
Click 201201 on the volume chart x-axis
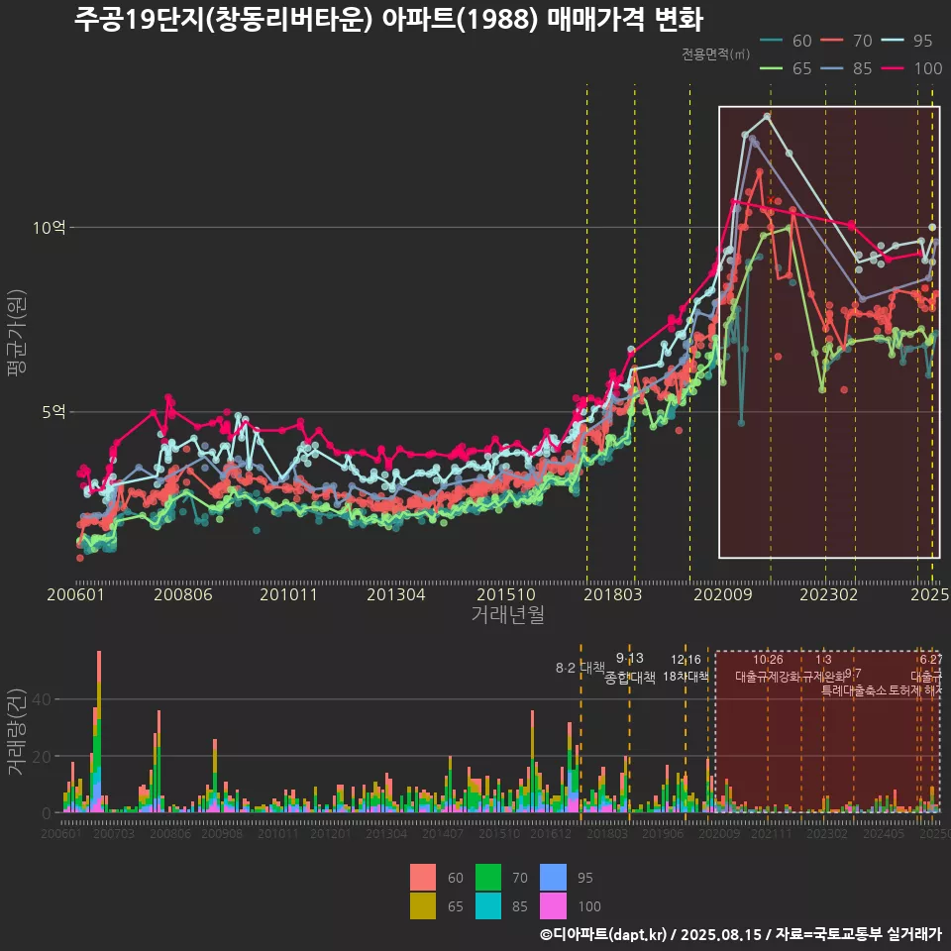331,833
